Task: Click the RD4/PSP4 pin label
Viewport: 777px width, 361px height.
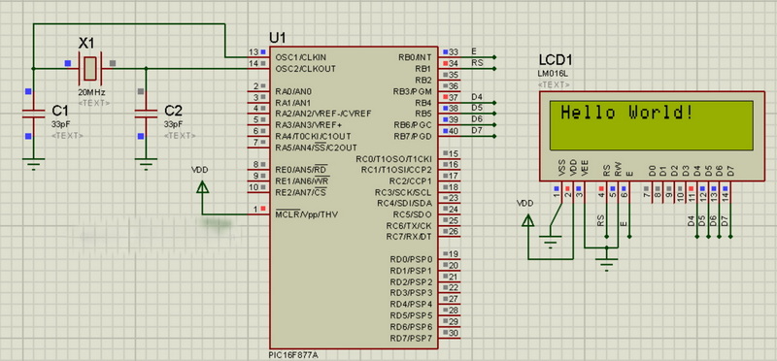Action: pos(411,304)
